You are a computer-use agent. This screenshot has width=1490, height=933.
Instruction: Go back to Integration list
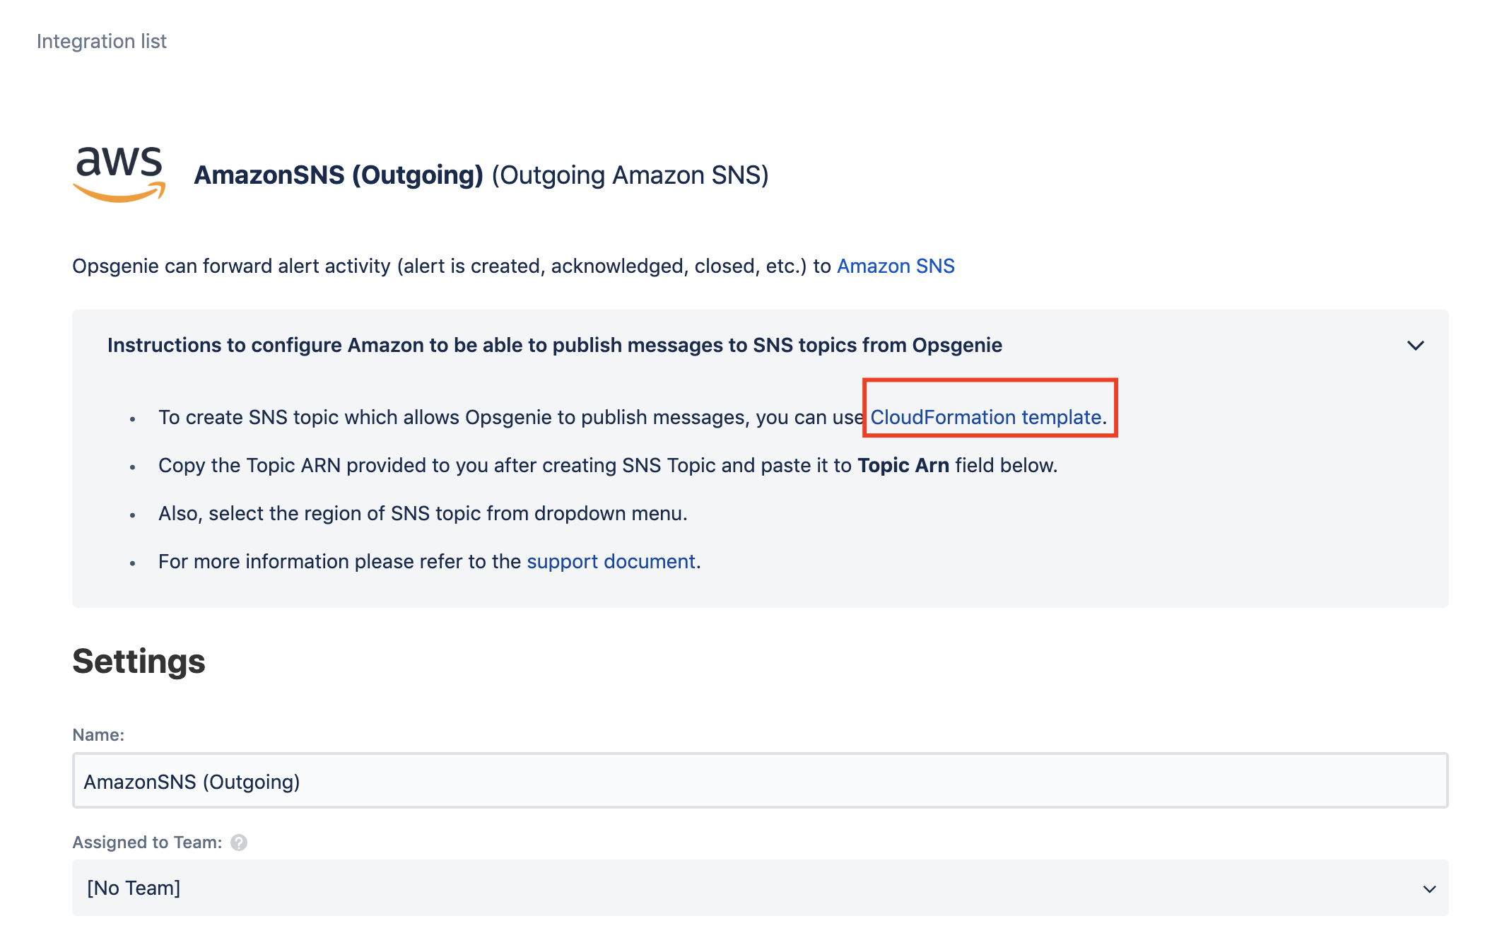click(x=101, y=41)
